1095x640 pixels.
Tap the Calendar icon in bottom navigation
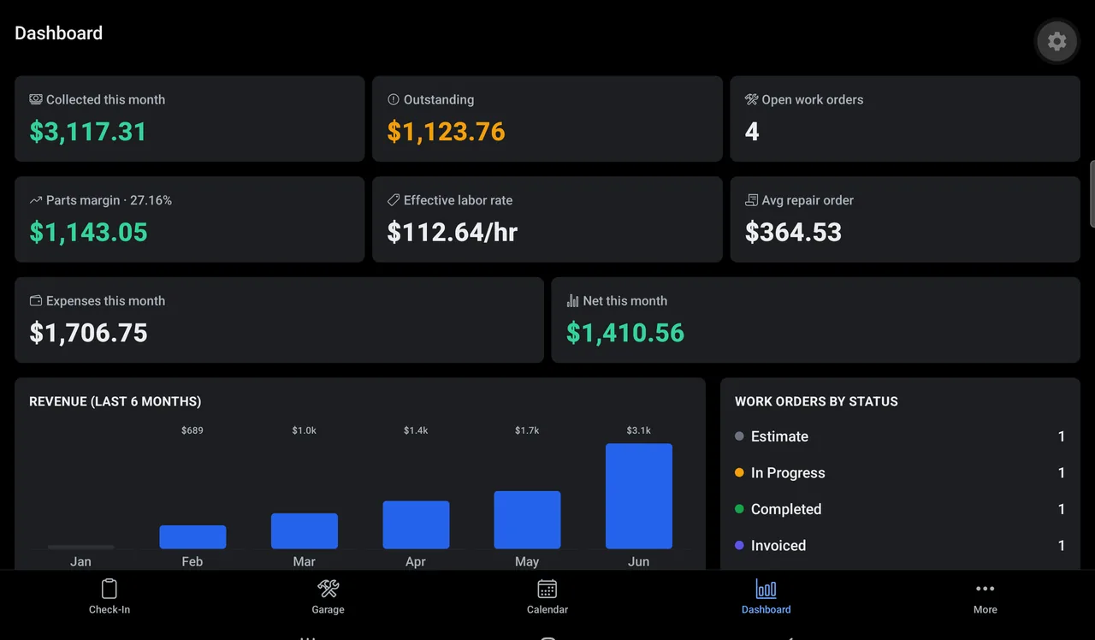[547, 589]
